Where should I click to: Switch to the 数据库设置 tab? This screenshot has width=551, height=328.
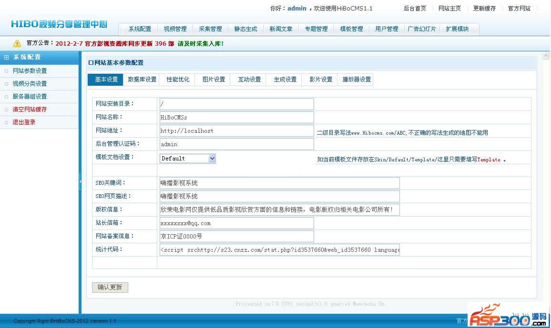click(x=142, y=80)
